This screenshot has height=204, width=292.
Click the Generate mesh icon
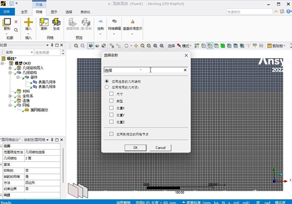56,22
